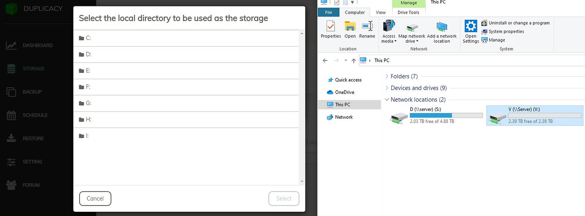Click the This PC icon in title bar
Image resolution: width=585 pixels, height=216 pixels.
pos(324,2)
